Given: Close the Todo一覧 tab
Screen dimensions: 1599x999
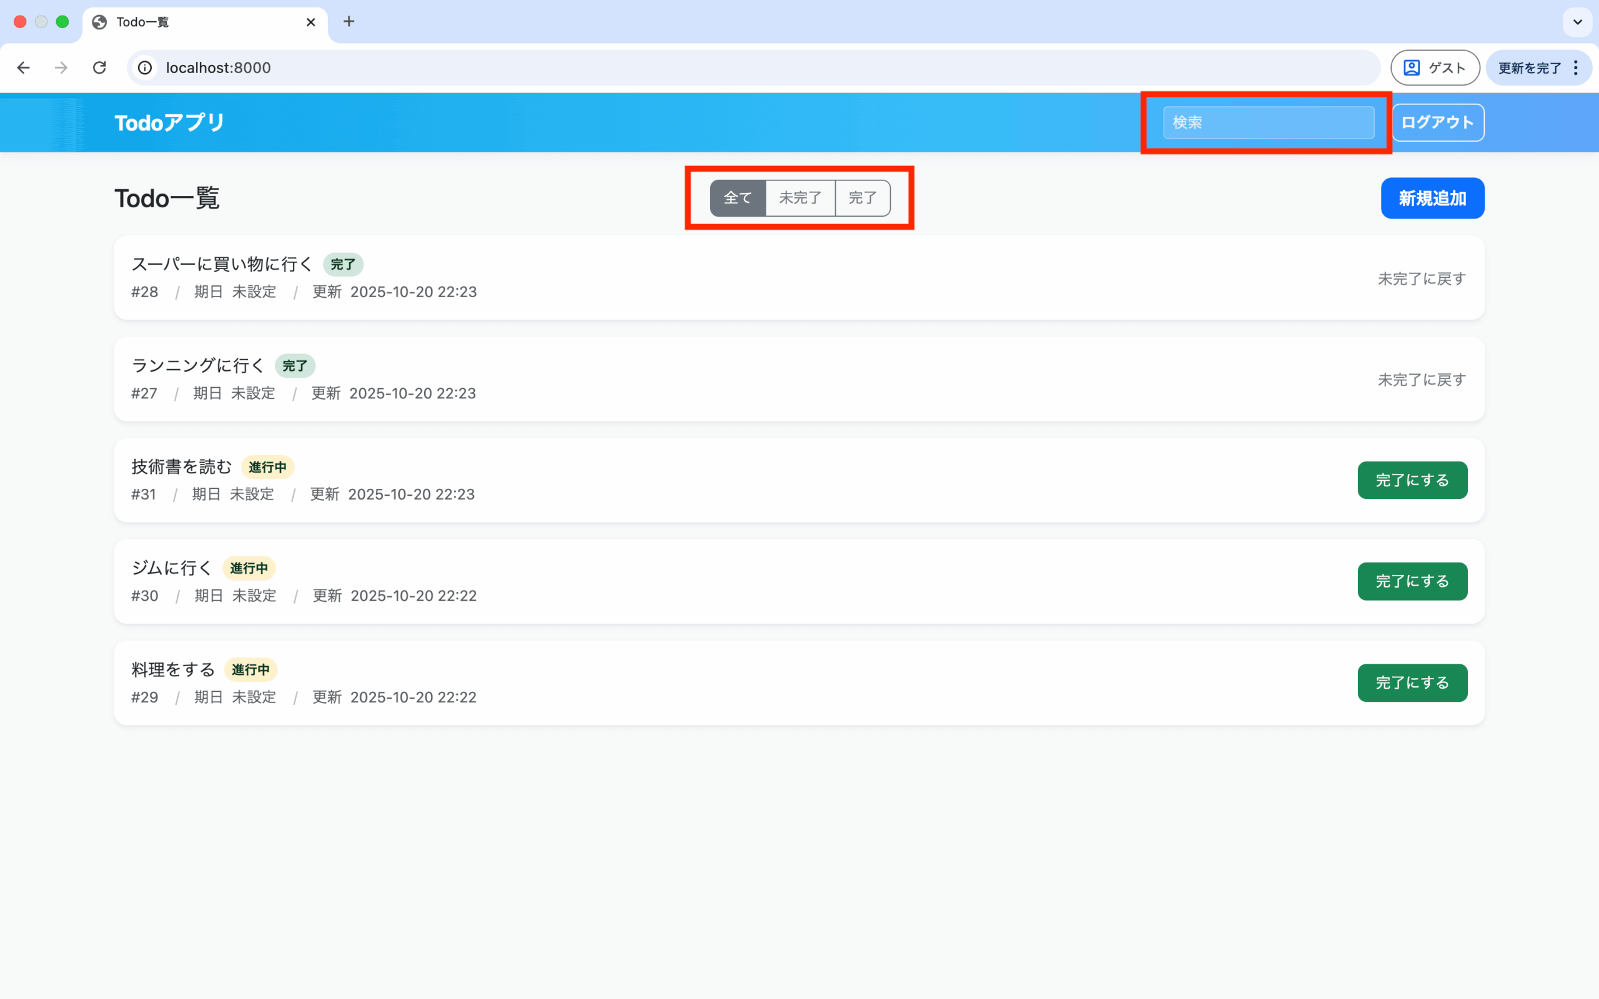Looking at the screenshot, I should point(310,22).
